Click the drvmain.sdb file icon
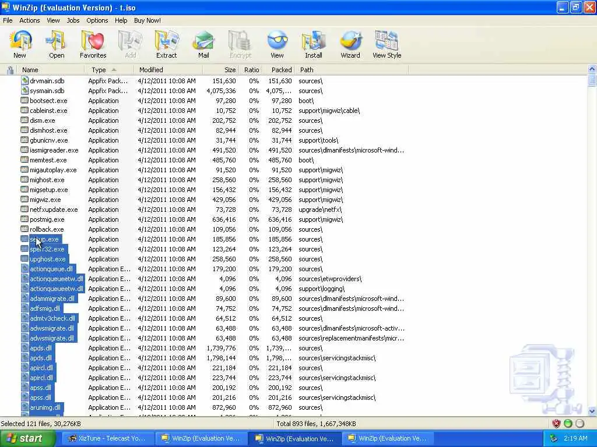Screen dimensions: 597x447 tap(24, 80)
